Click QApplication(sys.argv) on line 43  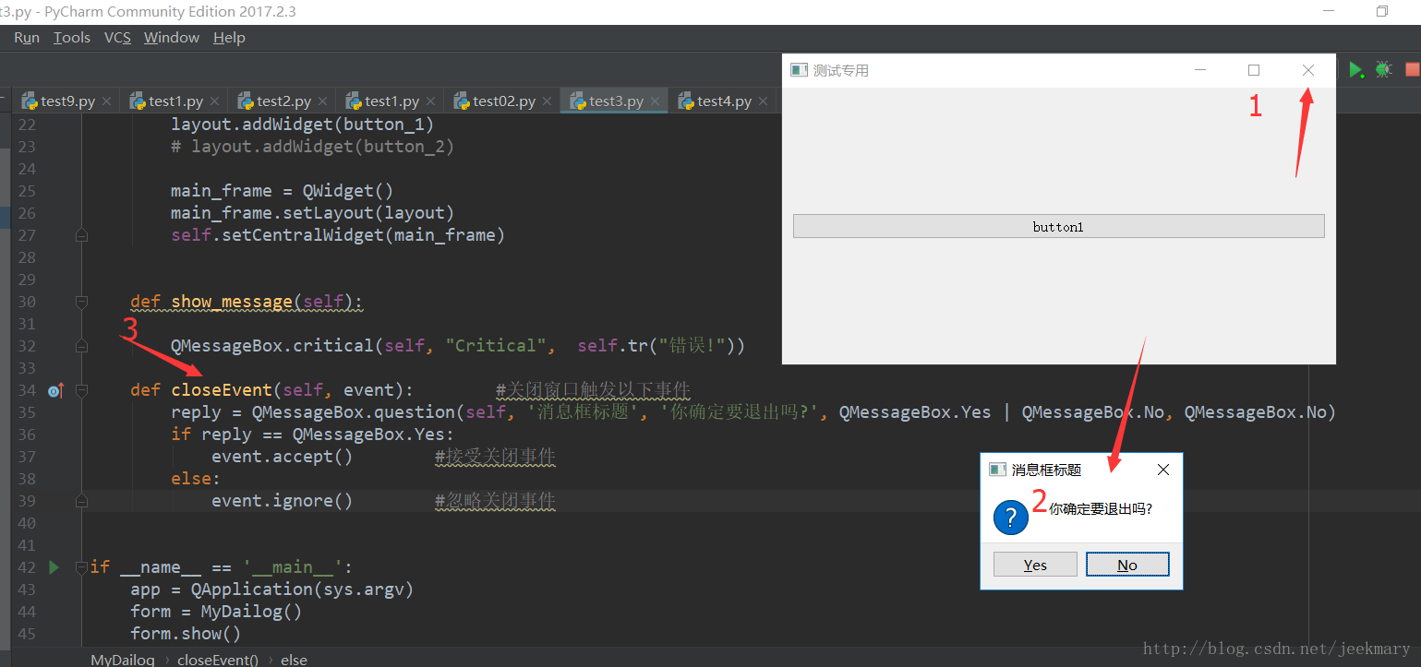pyautogui.click(x=303, y=590)
